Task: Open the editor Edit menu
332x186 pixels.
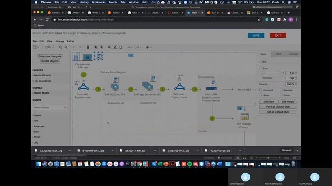Action: click(x=42, y=41)
